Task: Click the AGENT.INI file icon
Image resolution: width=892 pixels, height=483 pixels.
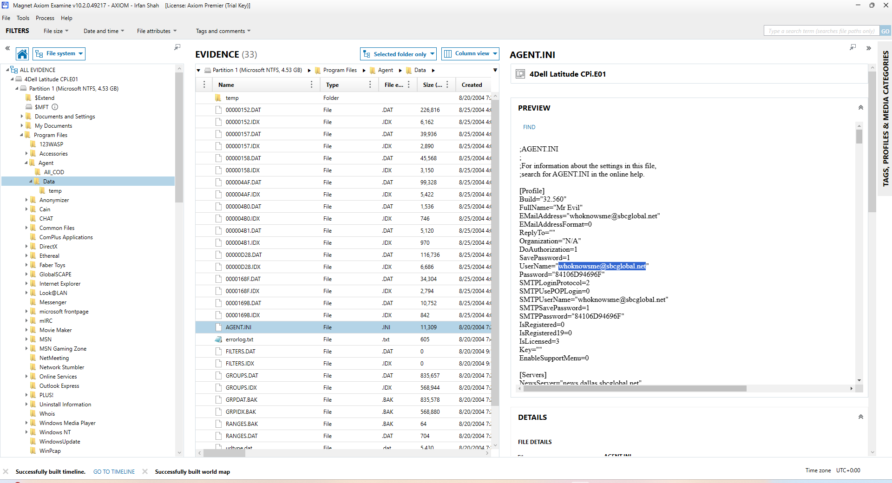Action: (x=218, y=327)
